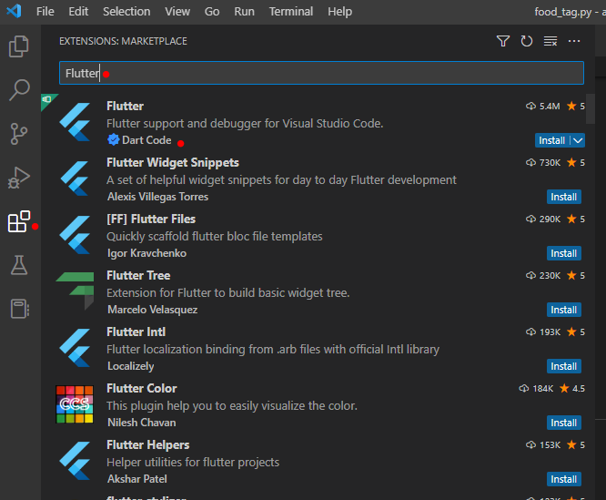Refresh the extensions list
The width and height of the screenshot is (606, 500).
(x=527, y=41)
